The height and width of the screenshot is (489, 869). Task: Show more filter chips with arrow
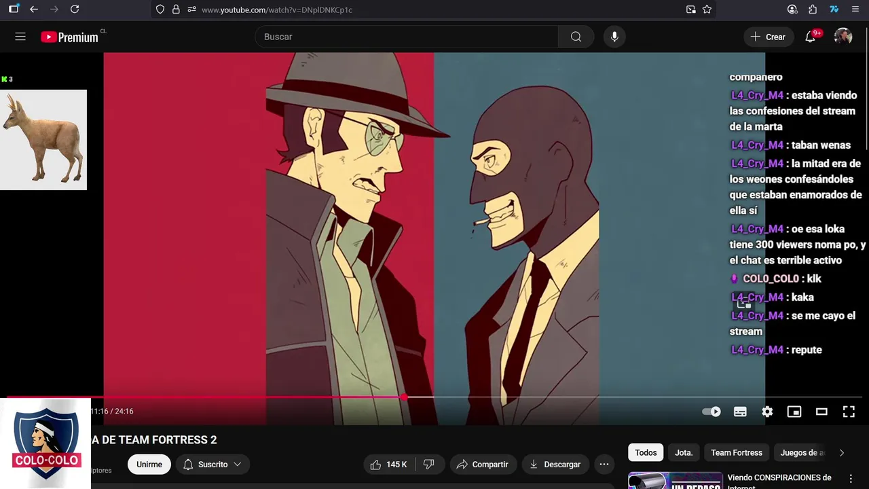(x=842, y=452)
